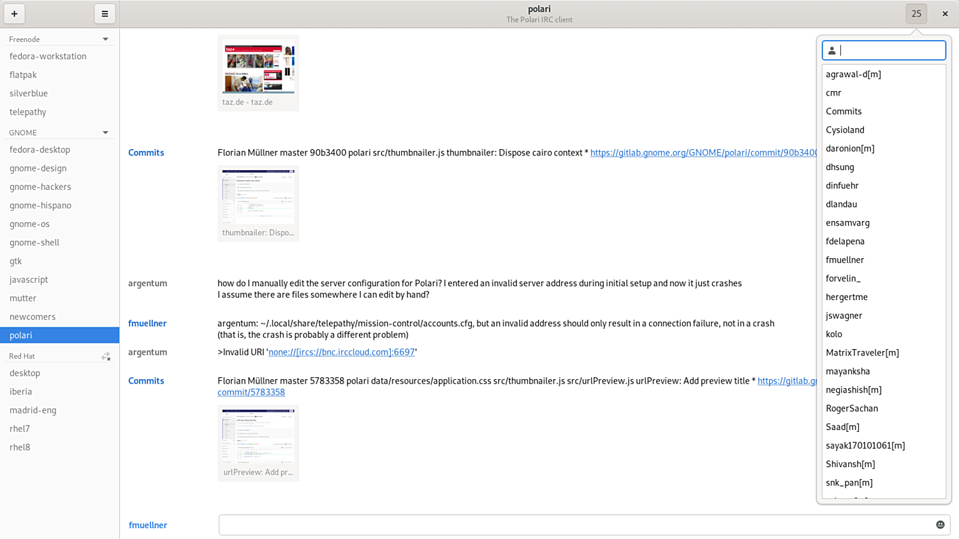Click the fmuellner nickname button beside message entry
959x539 pixels.
point(148,525)
